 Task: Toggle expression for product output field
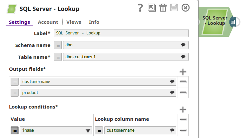(x=15, y=93)
